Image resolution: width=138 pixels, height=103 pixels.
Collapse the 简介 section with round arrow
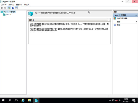coord(109,20)
